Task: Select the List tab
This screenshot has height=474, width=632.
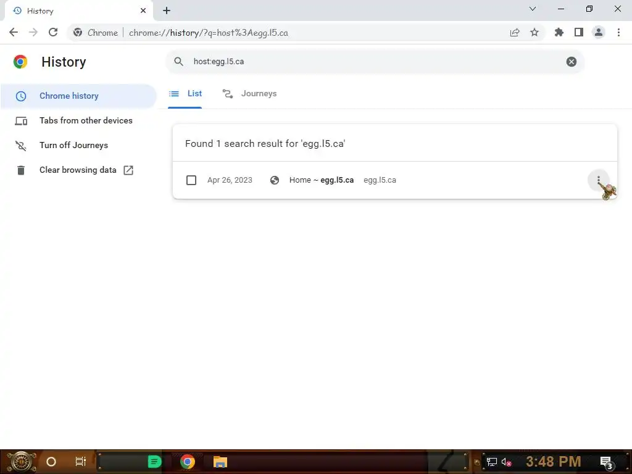Action: click(185, 94)
